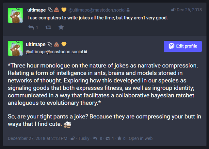209x149 pixels.
Task: Click the reply count icon in footer
Action: (95, 138)
